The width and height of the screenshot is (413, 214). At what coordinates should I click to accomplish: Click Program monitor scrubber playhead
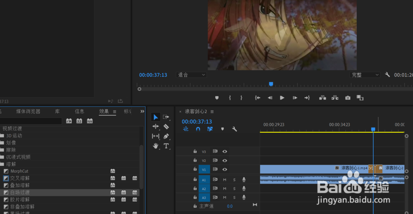pyautogui.click(x=271, y=84)
